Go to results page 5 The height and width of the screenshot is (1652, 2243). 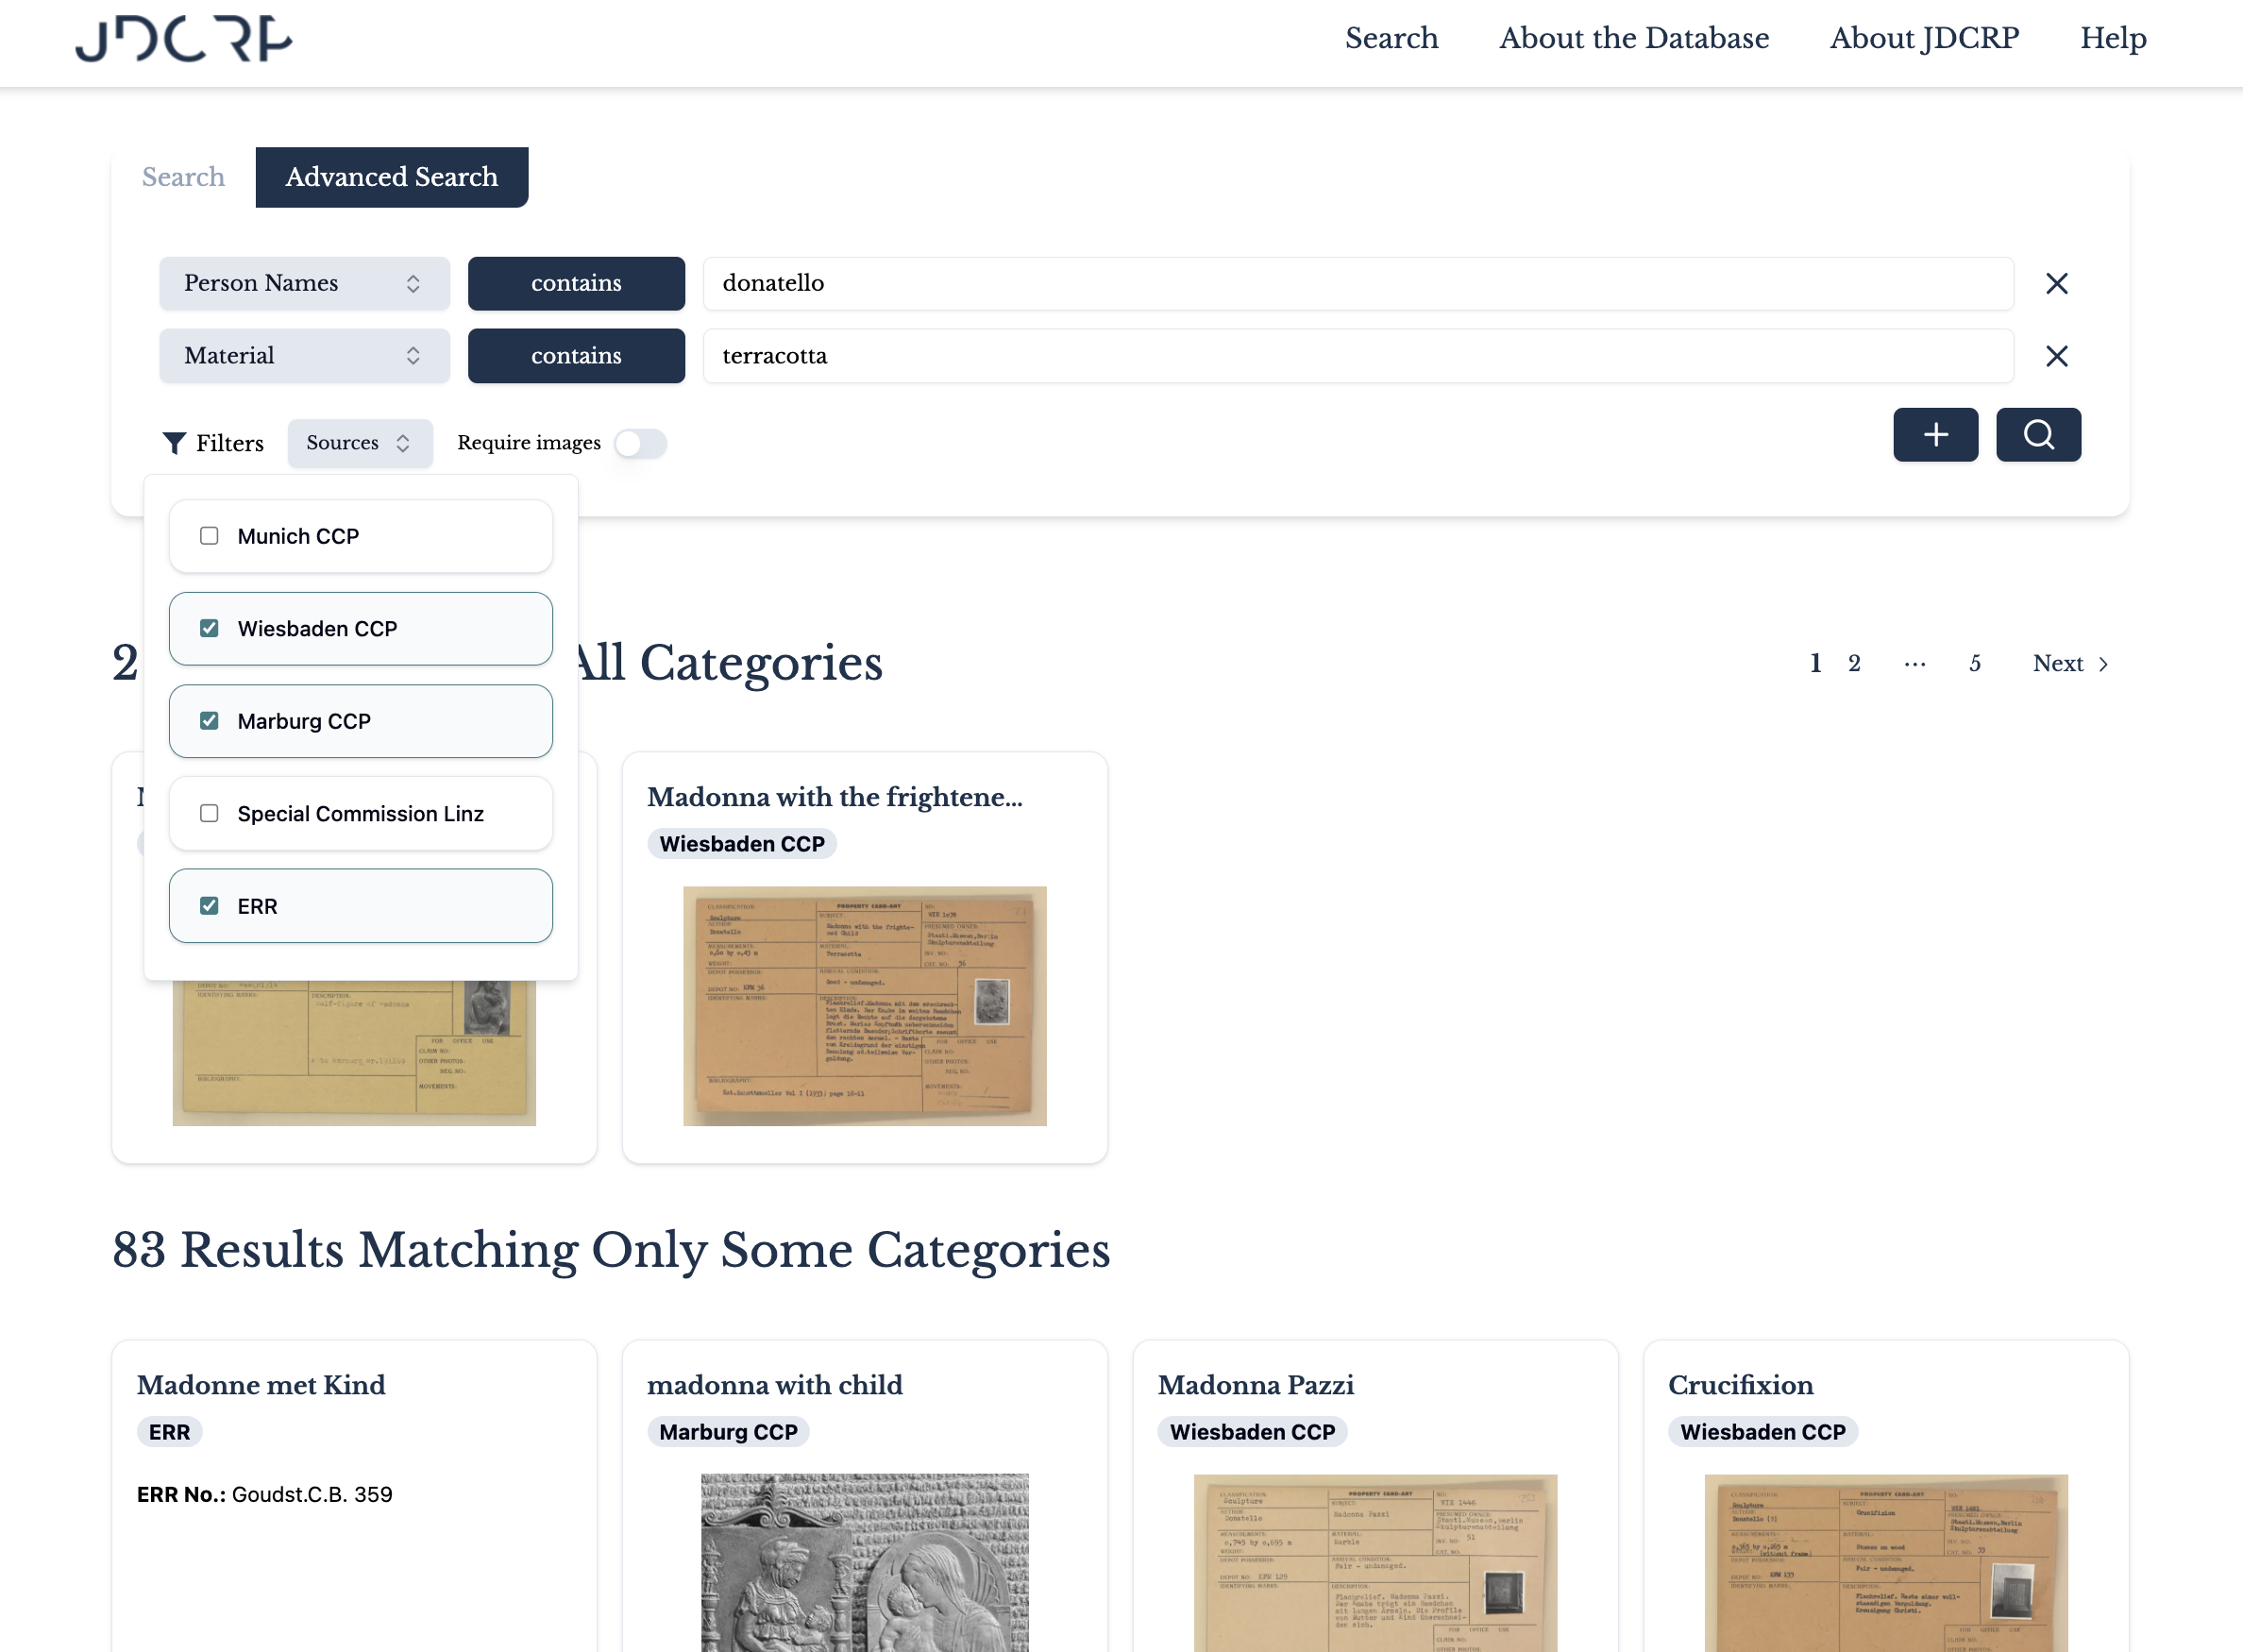point(1974,663)
